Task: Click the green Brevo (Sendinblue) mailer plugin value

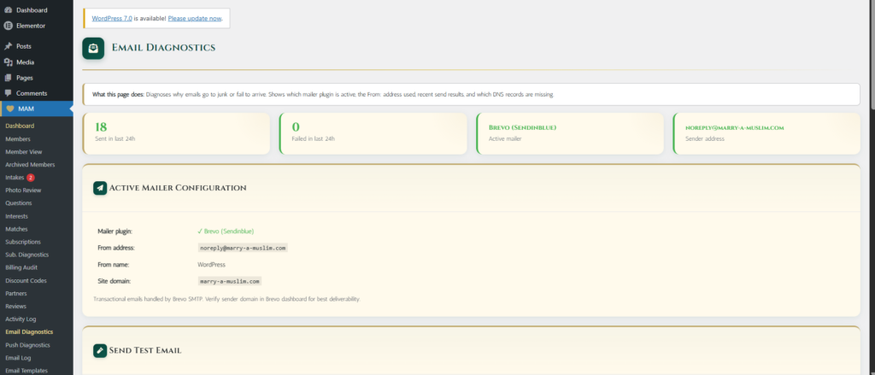Action: pyautogui.click(x=226, y=231)
